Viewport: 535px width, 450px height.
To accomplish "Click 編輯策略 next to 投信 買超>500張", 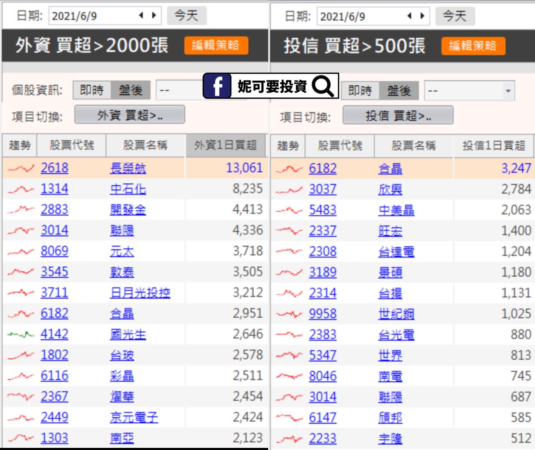I will [473, 46].
